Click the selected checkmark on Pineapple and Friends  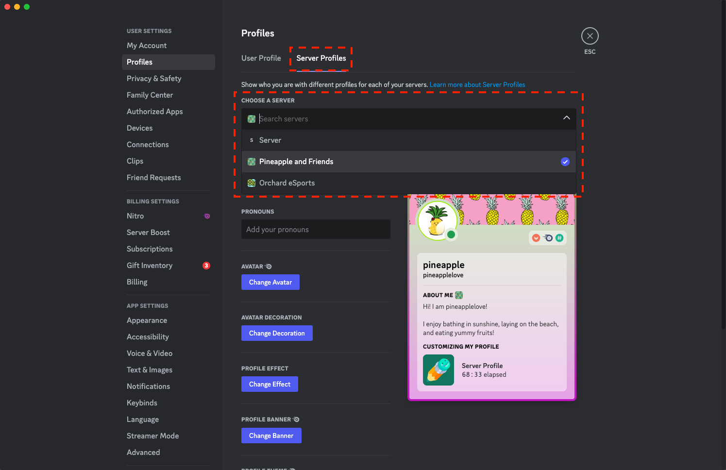click(x=565, y=162)
